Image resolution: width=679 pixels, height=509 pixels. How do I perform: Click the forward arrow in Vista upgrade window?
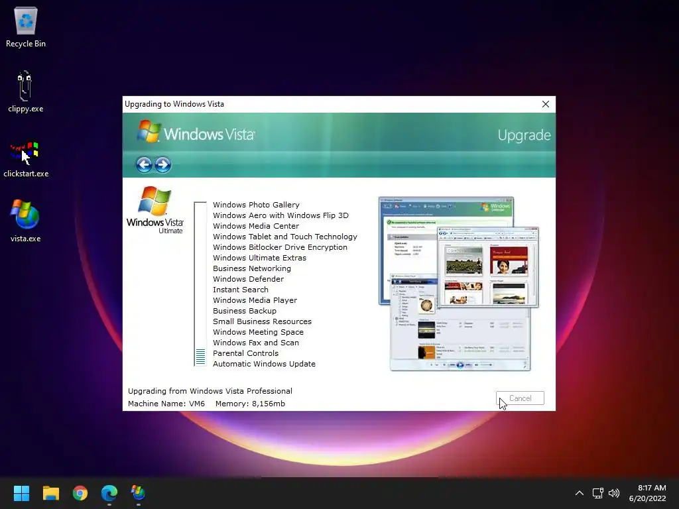tap(163, 164)
